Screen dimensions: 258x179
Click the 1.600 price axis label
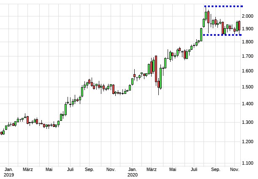[247, 71]
